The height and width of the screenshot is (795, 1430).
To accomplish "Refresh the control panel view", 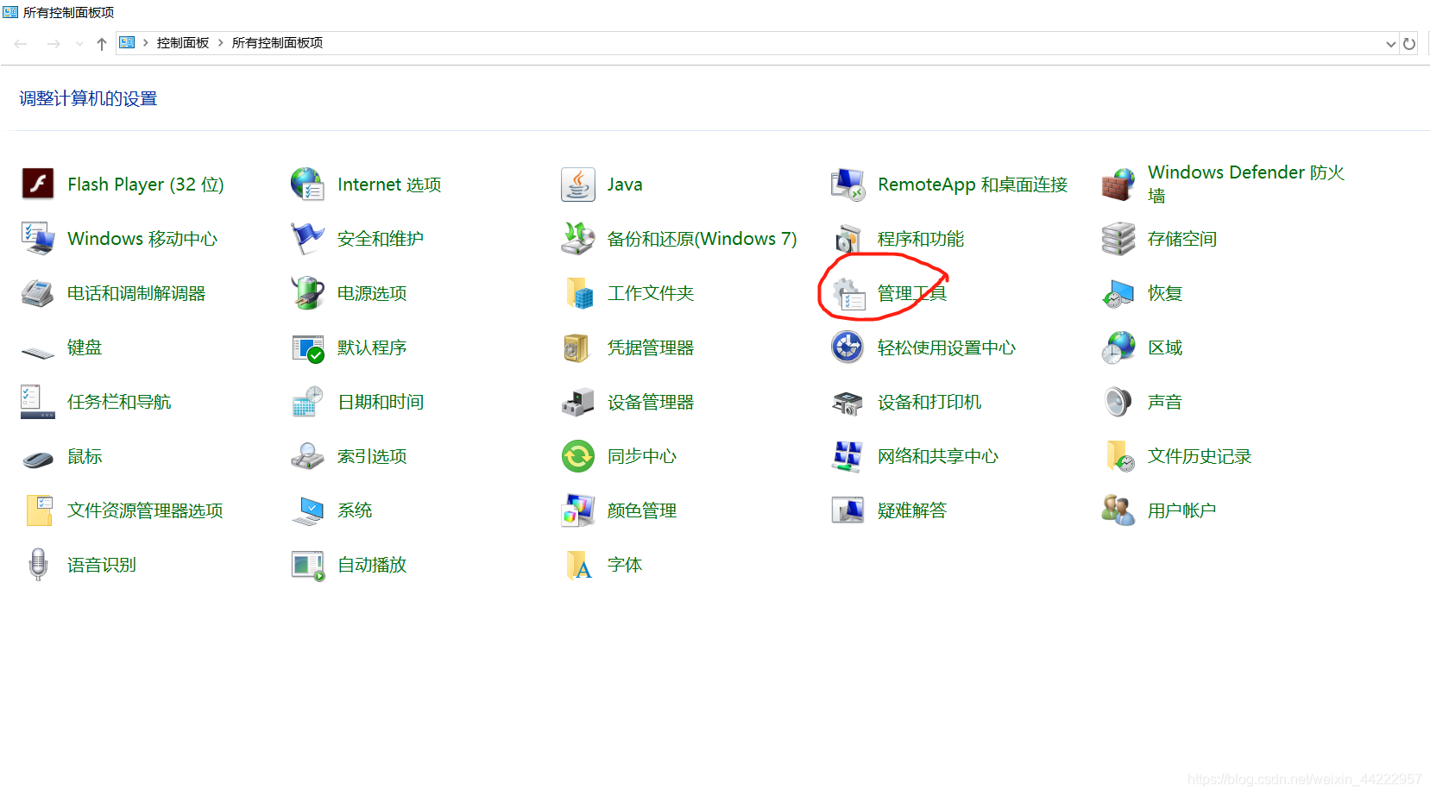I will tap(1409, 43).
